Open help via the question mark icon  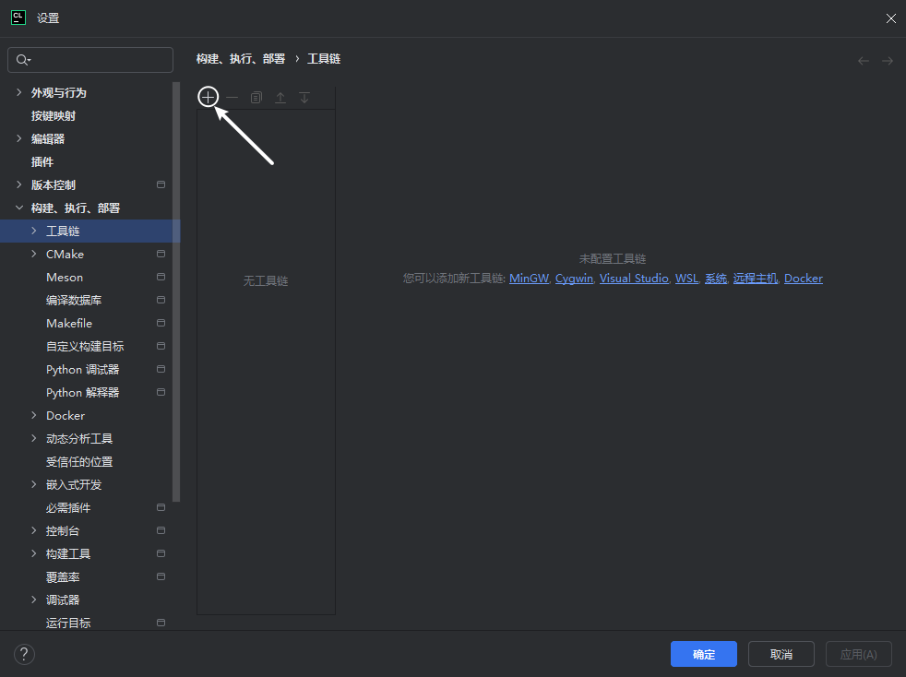pyautogui.click(x=24, y=654)
